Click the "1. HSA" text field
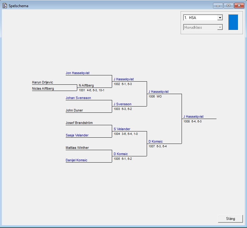 pyautogui.click(x=200, y=18)
